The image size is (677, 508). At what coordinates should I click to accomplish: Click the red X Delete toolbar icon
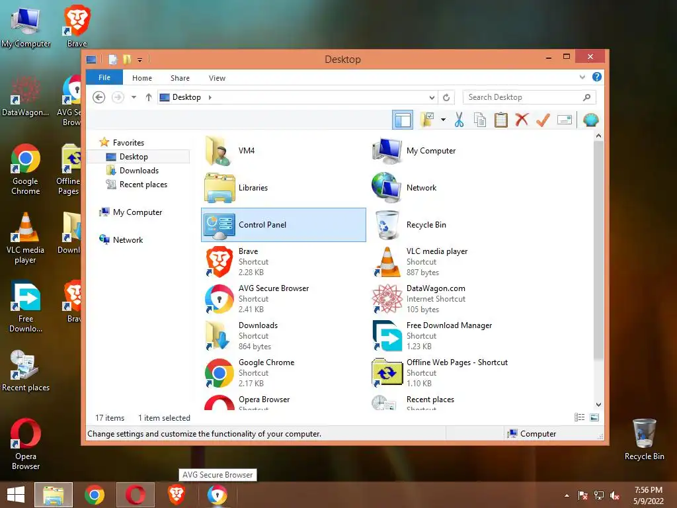[522, 119]
